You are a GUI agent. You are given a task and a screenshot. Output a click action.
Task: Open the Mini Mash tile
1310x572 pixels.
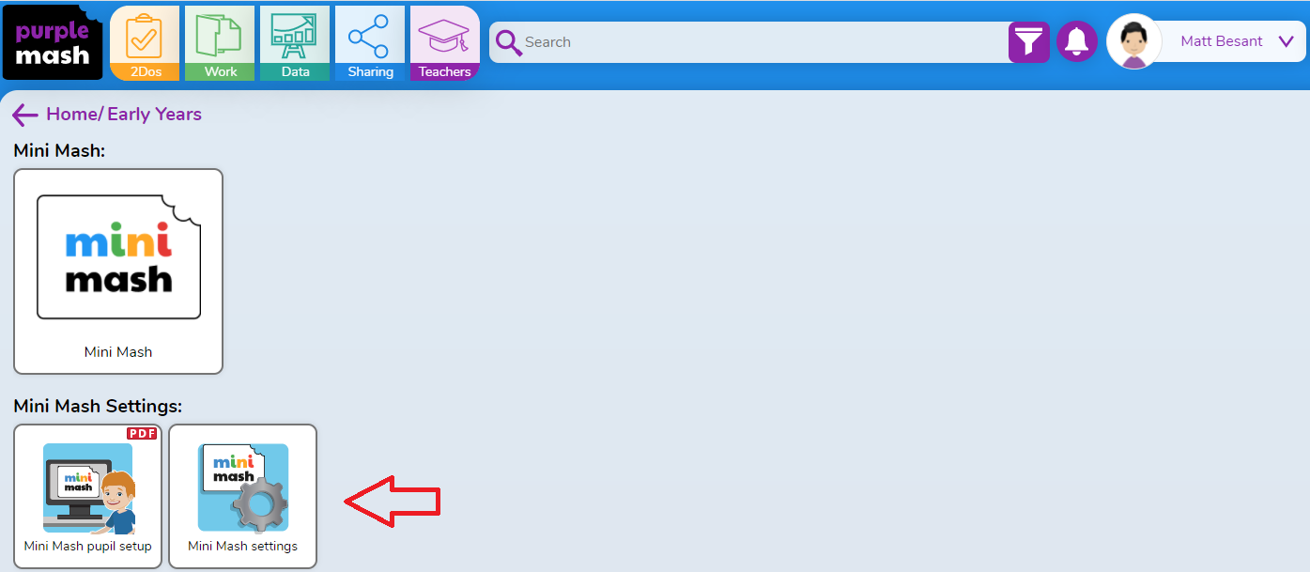(x=118, y=271)
